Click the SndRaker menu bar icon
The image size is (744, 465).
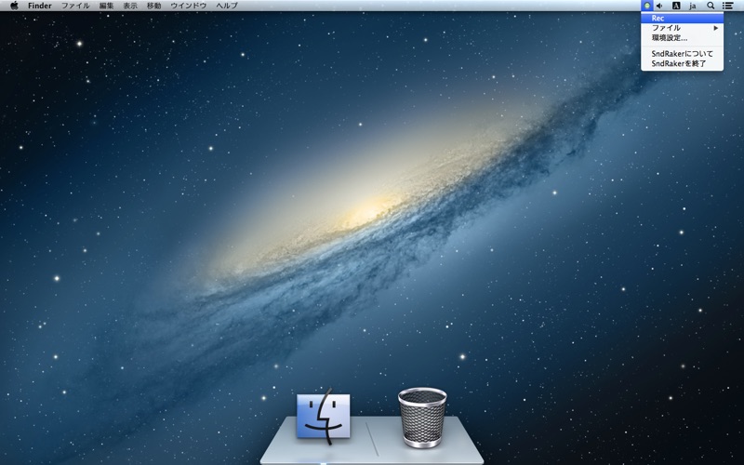click(646, 6)
